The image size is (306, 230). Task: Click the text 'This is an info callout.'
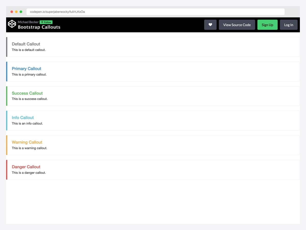(x=27, y=123)
